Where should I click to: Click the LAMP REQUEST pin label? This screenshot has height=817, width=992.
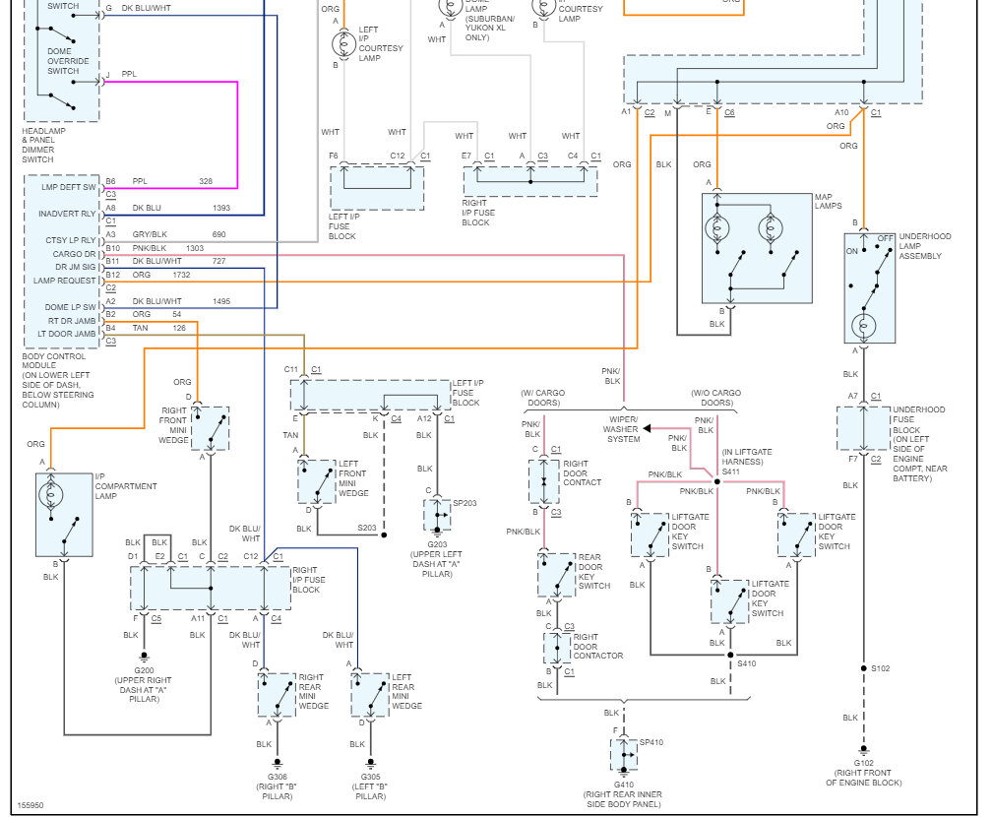(65, 281)
